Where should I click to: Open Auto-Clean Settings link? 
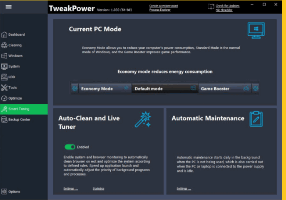(71, 189)
